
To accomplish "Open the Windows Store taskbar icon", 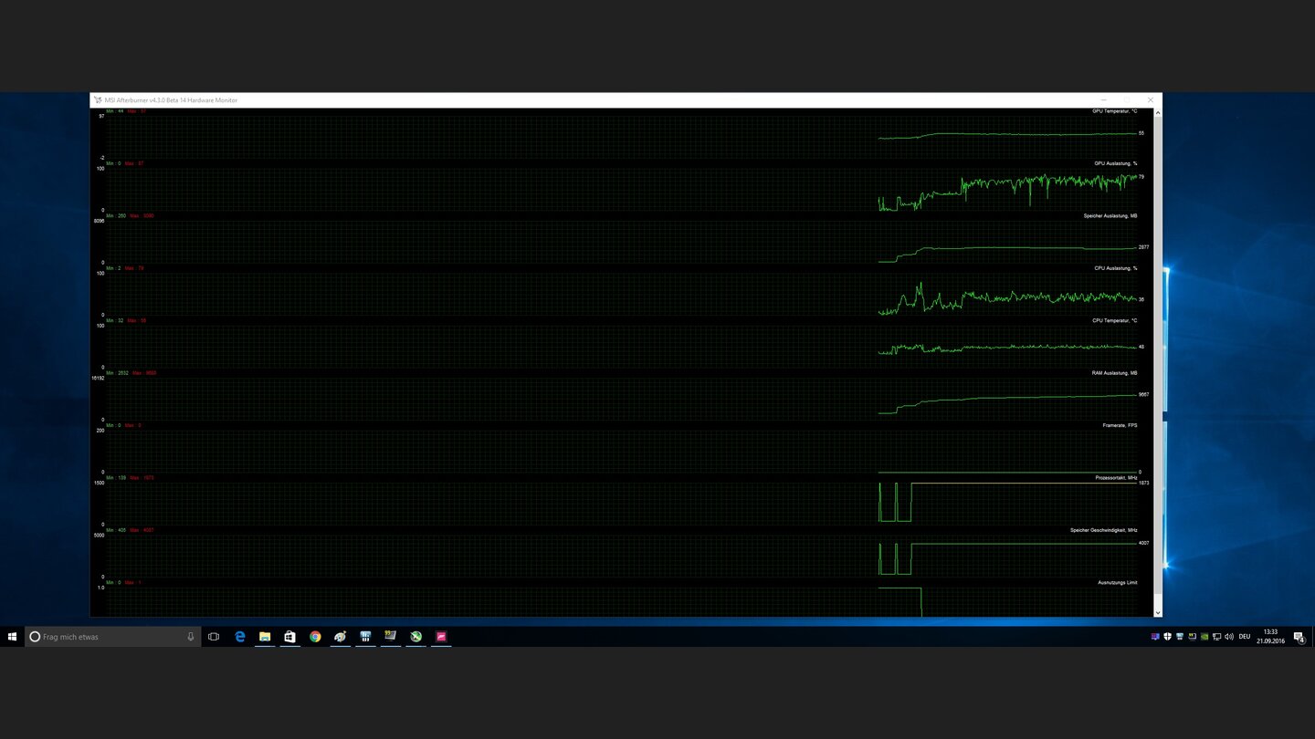I will point(289,637).
